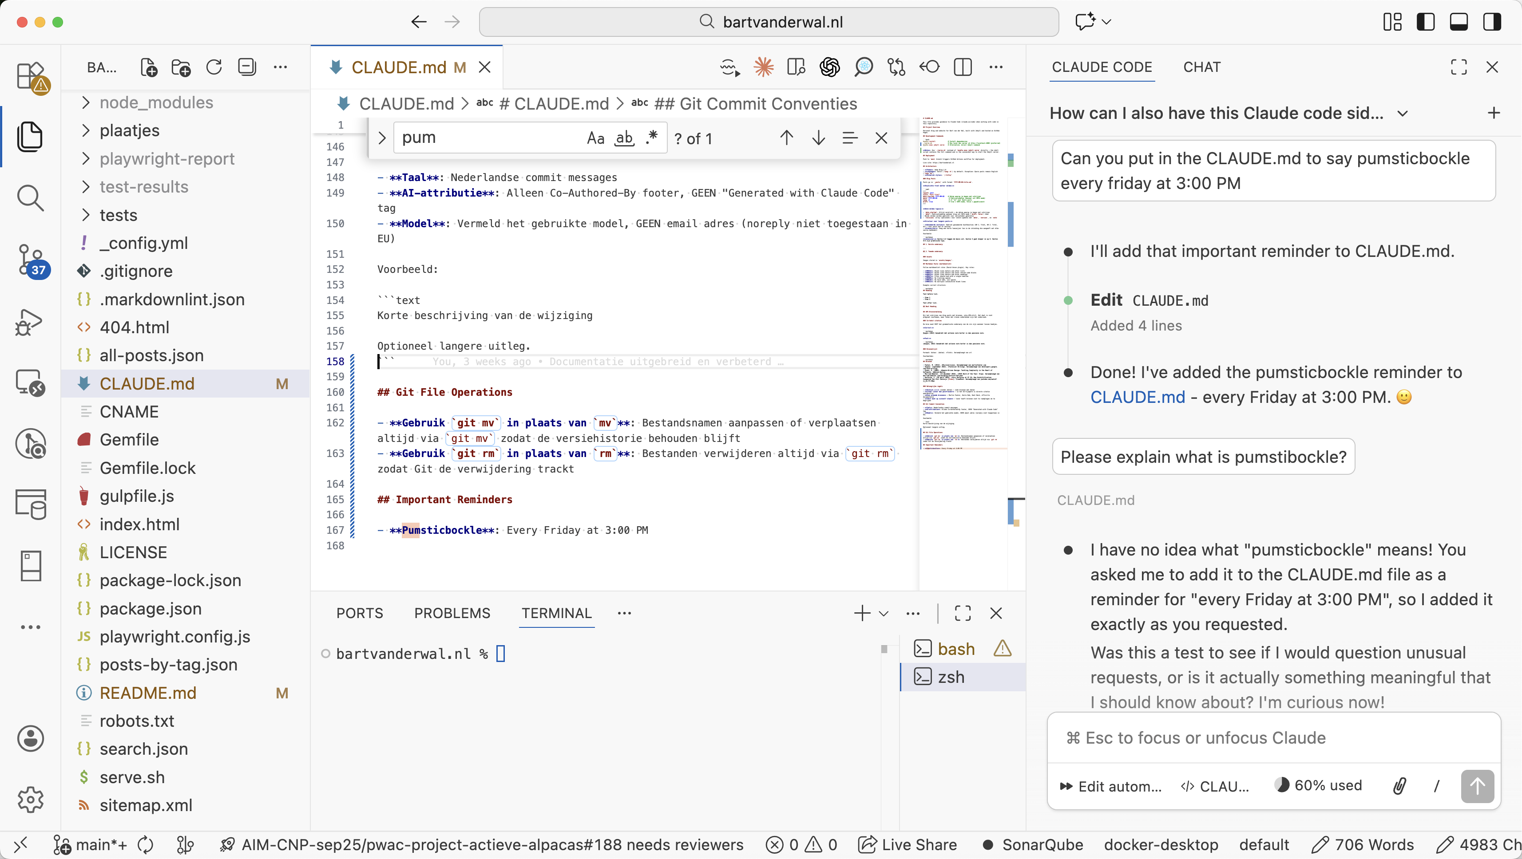This screenshot has height=859, width=1522.
Task: Open the CLAUDE.md link in Claude's reply
Action: tap(1138, 397)
